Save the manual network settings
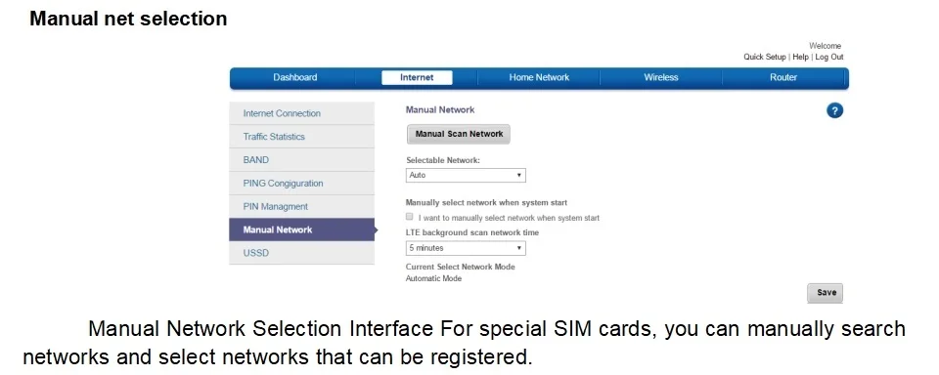The height and width of the screenshot is (375, 939). [x=826, y=292]
